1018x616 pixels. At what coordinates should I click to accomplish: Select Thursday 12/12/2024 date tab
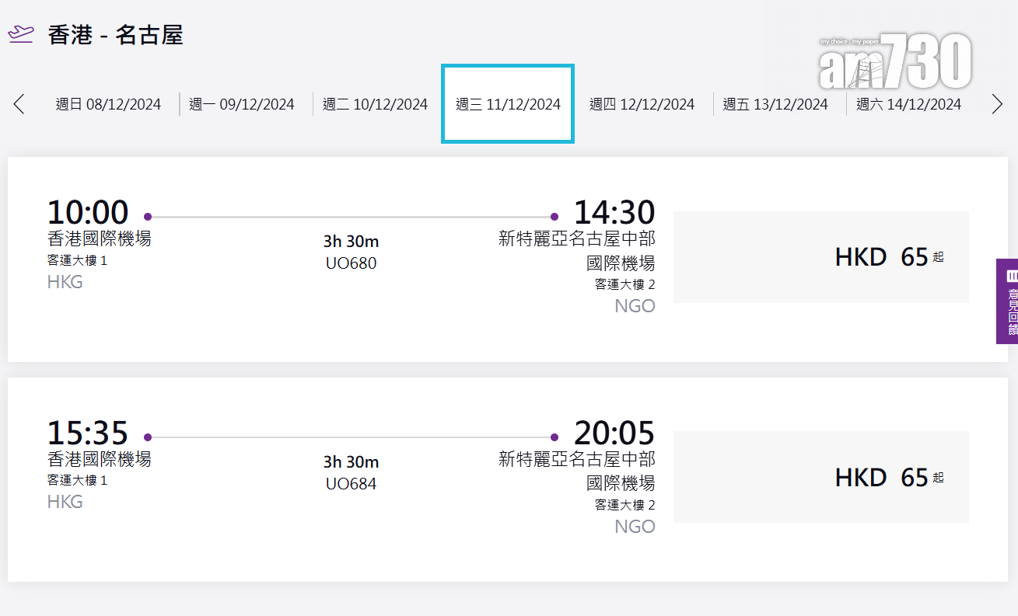click(x=642, y=104)
